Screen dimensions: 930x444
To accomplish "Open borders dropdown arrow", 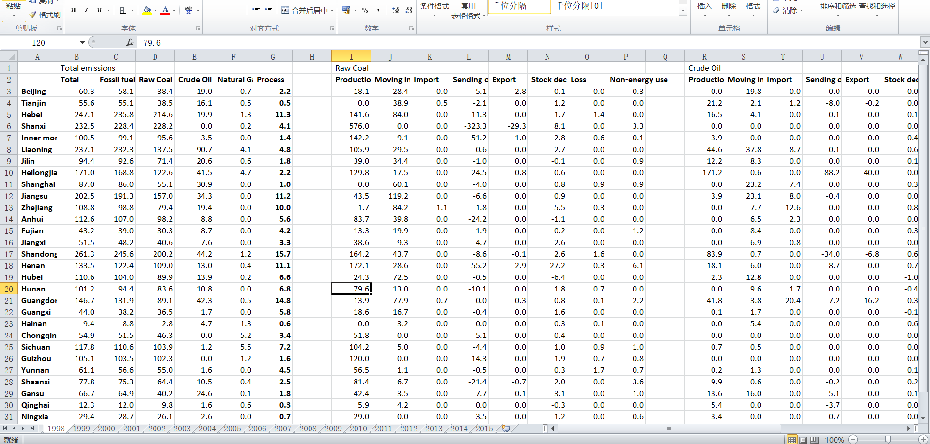I will click(x=132, y=10).
